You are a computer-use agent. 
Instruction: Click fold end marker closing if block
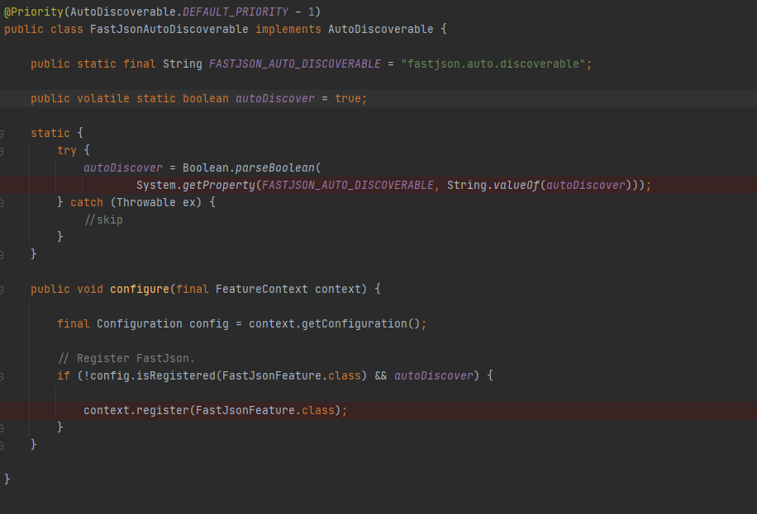(2, 427)
